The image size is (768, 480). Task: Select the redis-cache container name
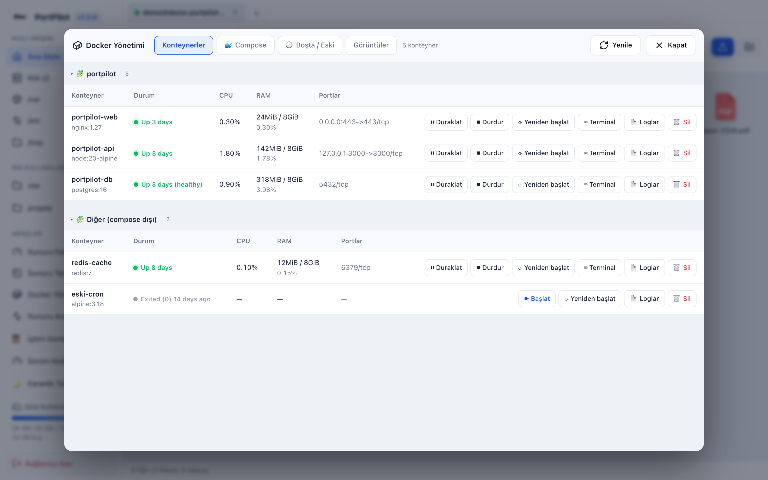91,263
